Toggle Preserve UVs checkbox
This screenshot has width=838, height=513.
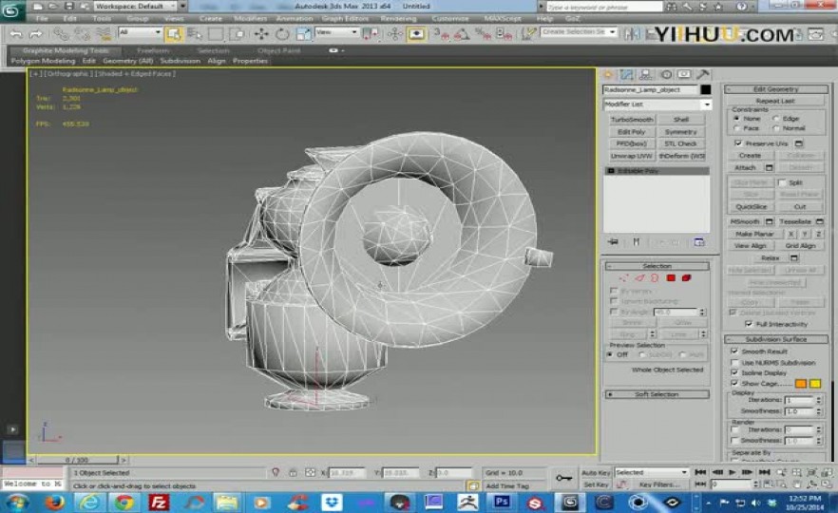(738, 143)
